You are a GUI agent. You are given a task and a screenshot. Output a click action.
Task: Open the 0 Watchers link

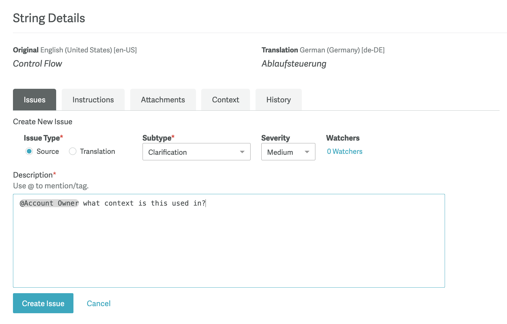344,151
